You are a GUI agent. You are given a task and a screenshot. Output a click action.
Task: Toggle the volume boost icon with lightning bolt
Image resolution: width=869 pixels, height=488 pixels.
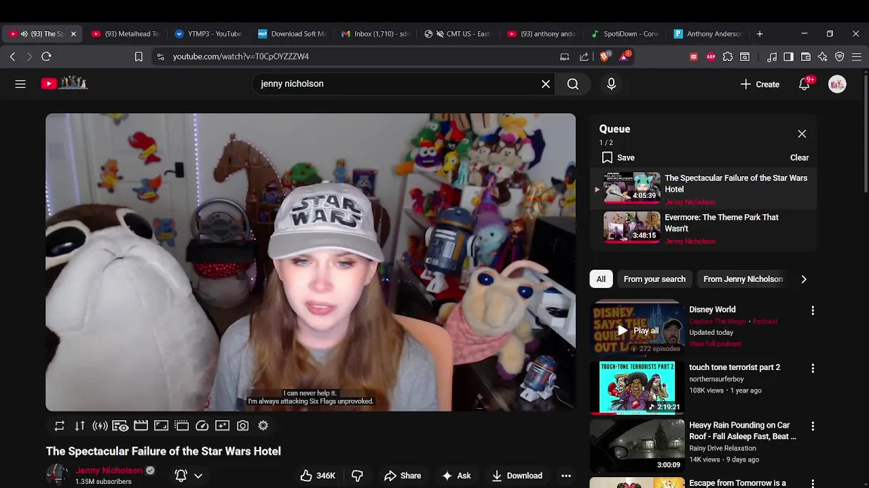(100, 426)
